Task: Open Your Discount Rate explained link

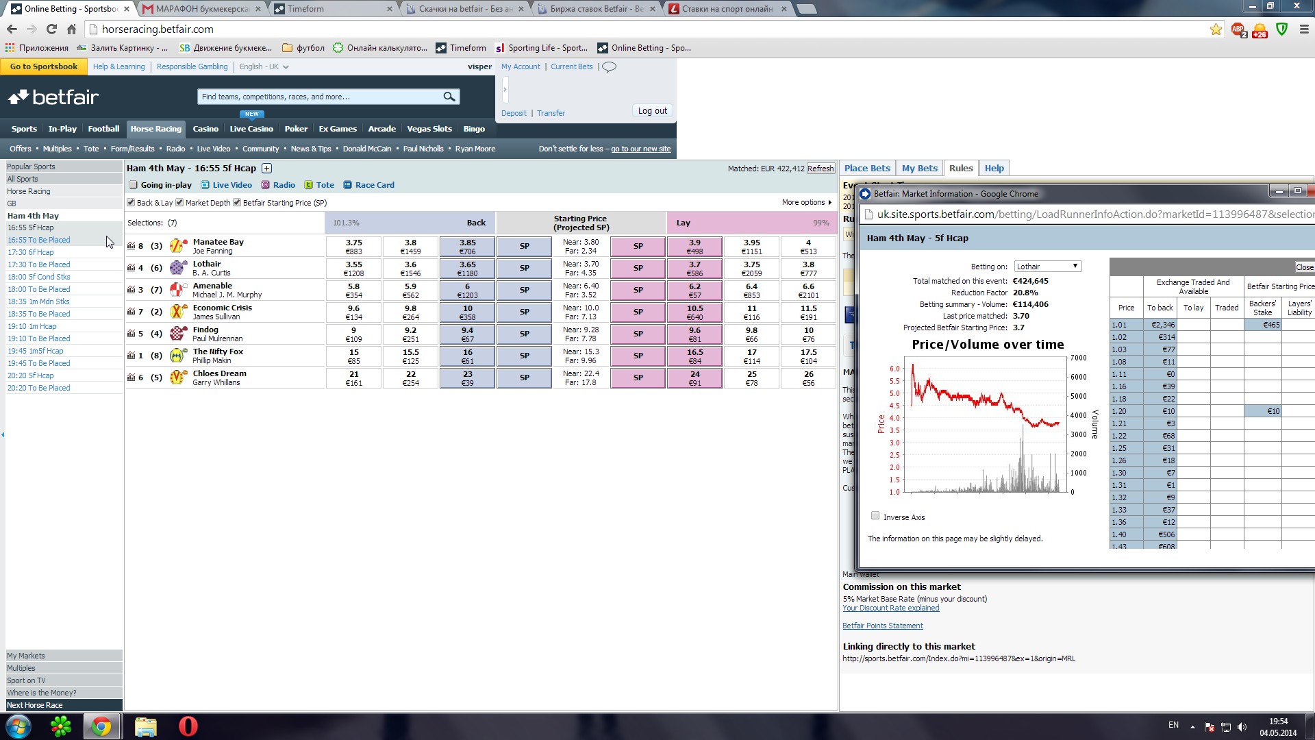Action: pyautogui.click(x=890, y=608)
